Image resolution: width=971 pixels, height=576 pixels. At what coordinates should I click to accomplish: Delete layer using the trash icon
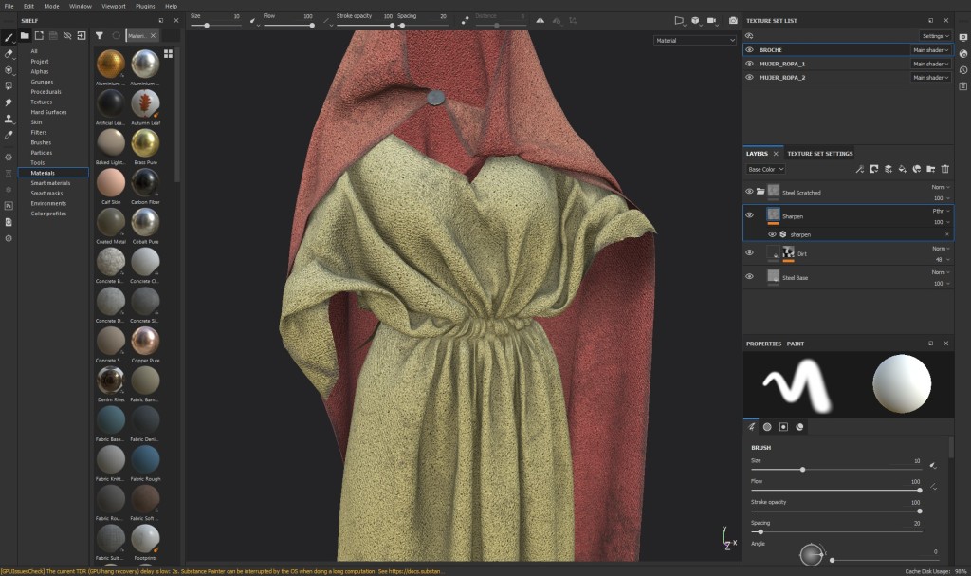tap(944, 169)
